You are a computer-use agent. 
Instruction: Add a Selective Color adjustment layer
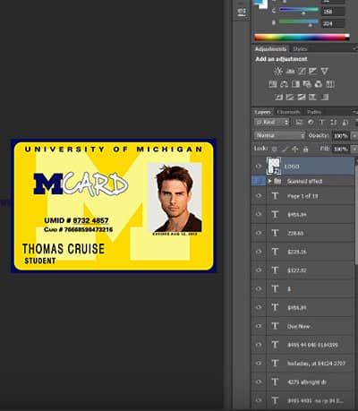[x=313, y=97]
